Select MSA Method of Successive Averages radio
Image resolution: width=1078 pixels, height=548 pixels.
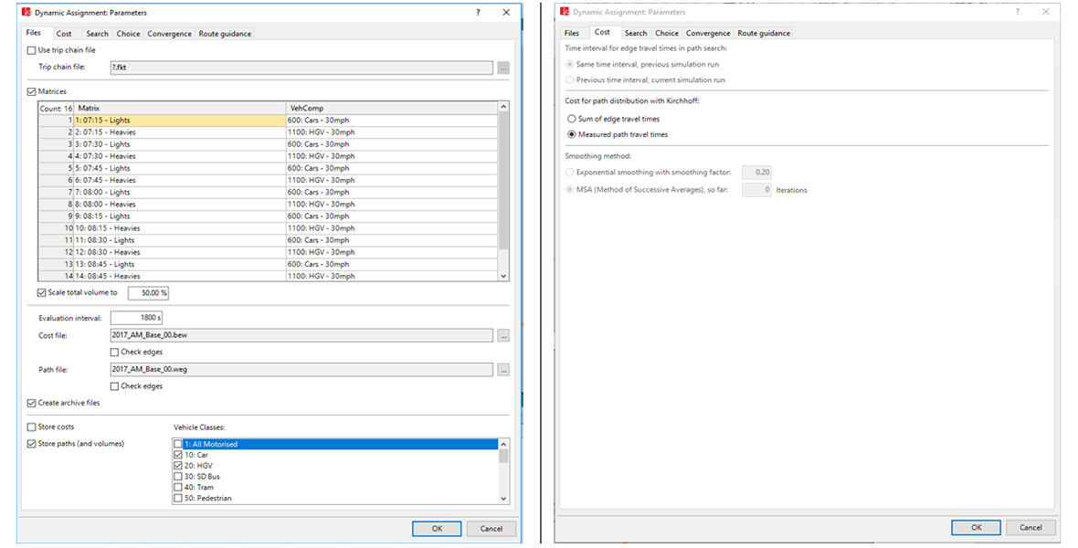click(x=569, y=190)
